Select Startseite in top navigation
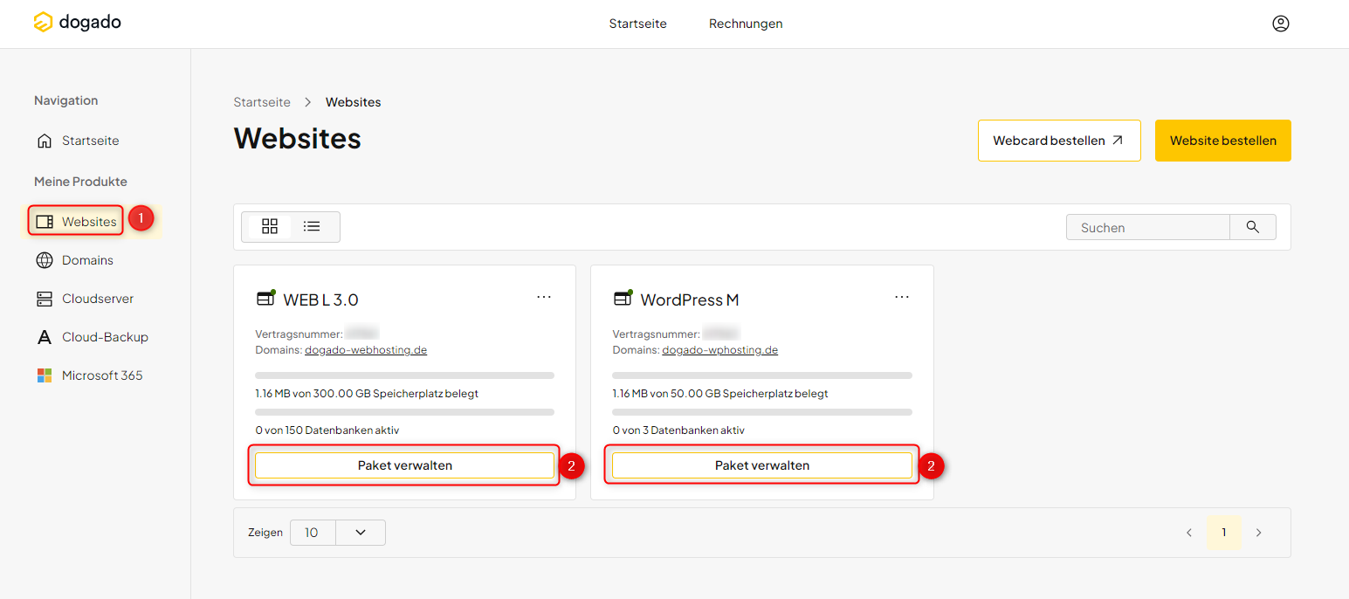 [638, 24]
